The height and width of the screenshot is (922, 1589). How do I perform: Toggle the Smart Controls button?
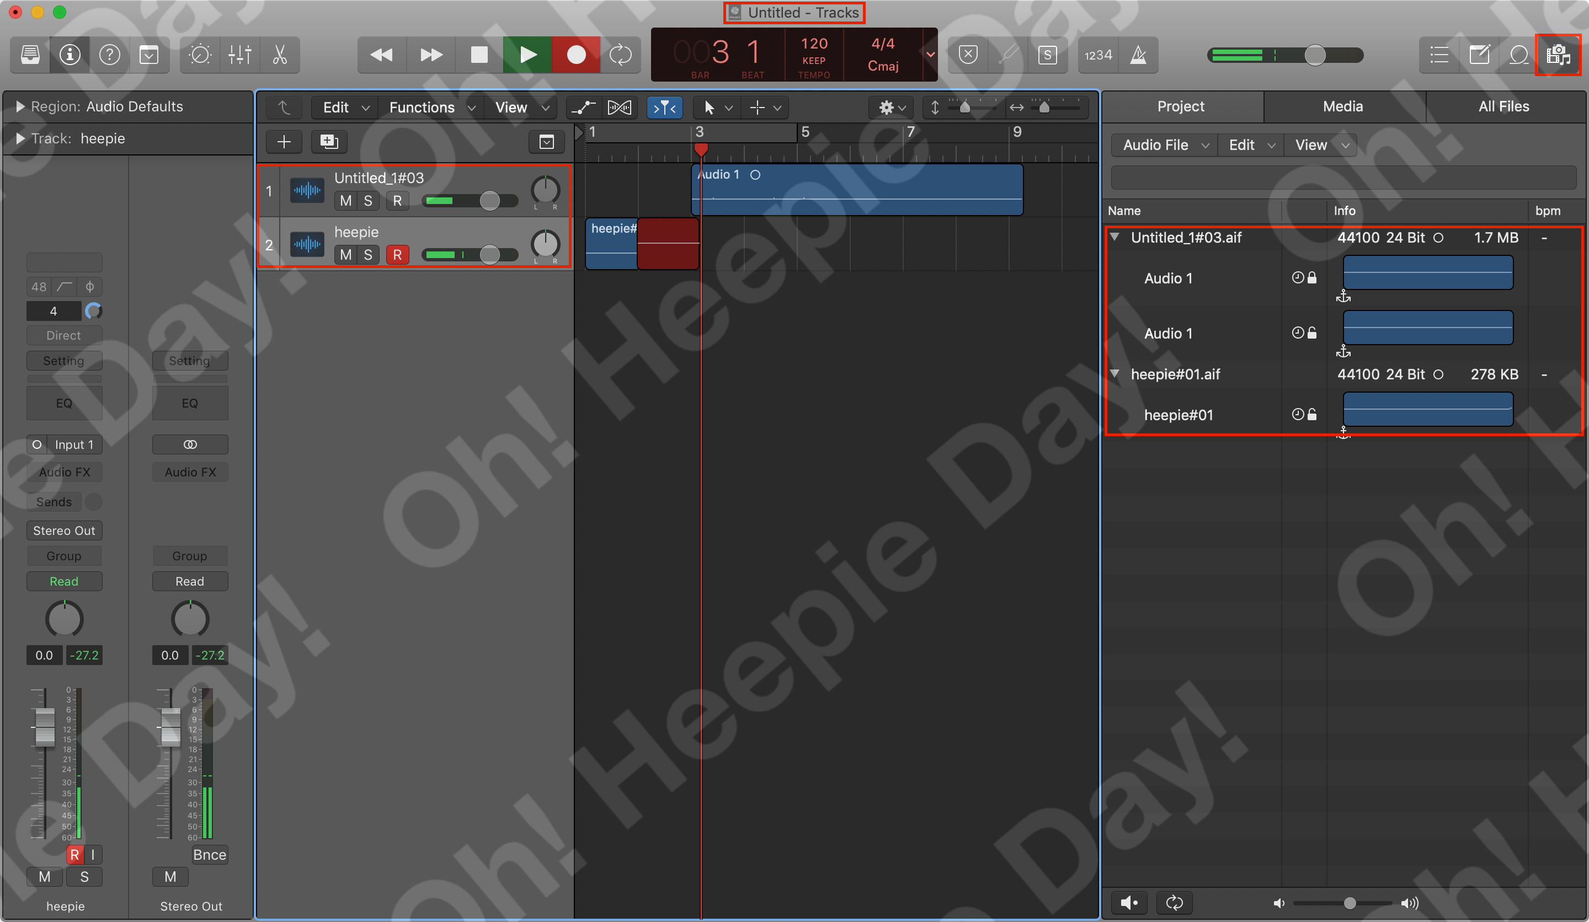pos(149,56)
